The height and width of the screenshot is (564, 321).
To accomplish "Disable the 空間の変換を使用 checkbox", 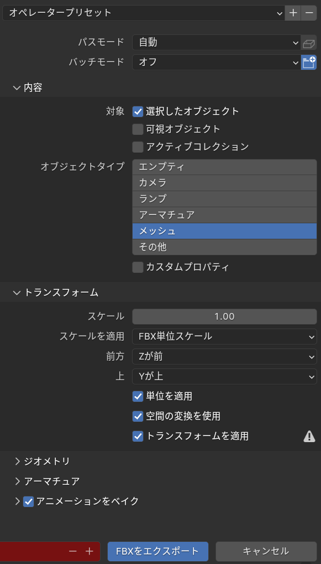I will point(138,416).
